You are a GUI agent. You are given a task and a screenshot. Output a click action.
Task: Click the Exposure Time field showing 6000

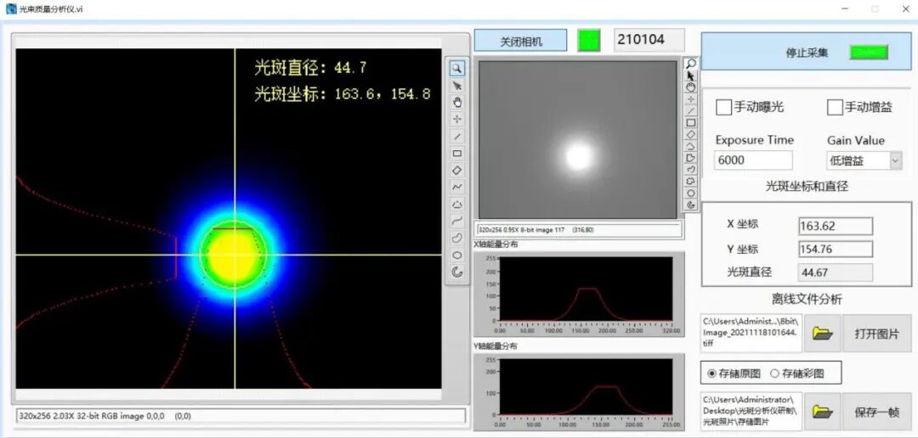coord(753,160)
